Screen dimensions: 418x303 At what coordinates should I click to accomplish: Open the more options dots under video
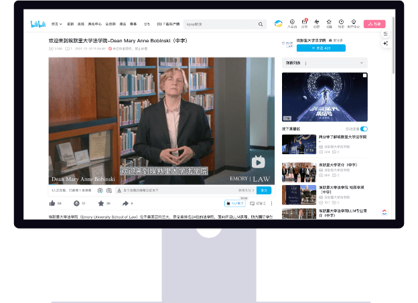tap(271, 203)
